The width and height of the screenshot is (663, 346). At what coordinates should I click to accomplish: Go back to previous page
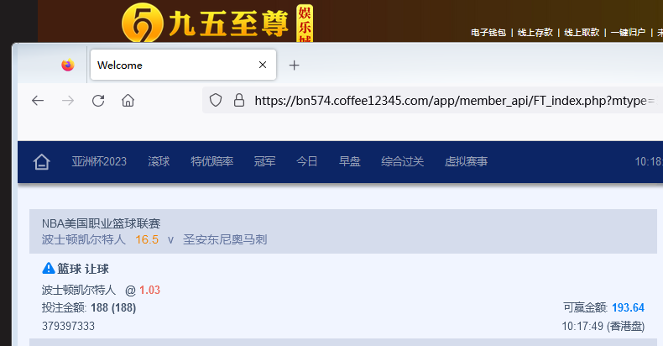coord(38,101)
